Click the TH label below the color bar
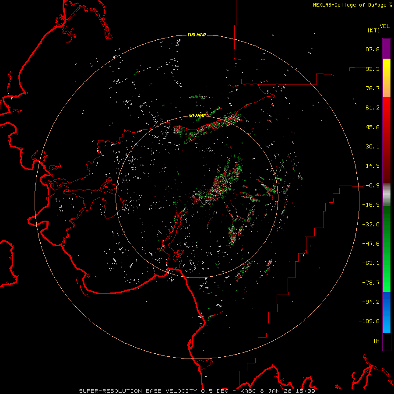The height and width of the screenshot is (394, 394). point(376,341)
